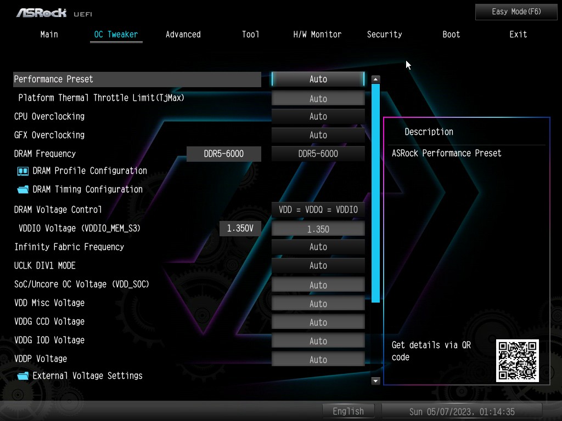Edit the VDDIO Voltage 1.350 field
The width and height of the screenshot is (562, 421).
click(318, 229)
